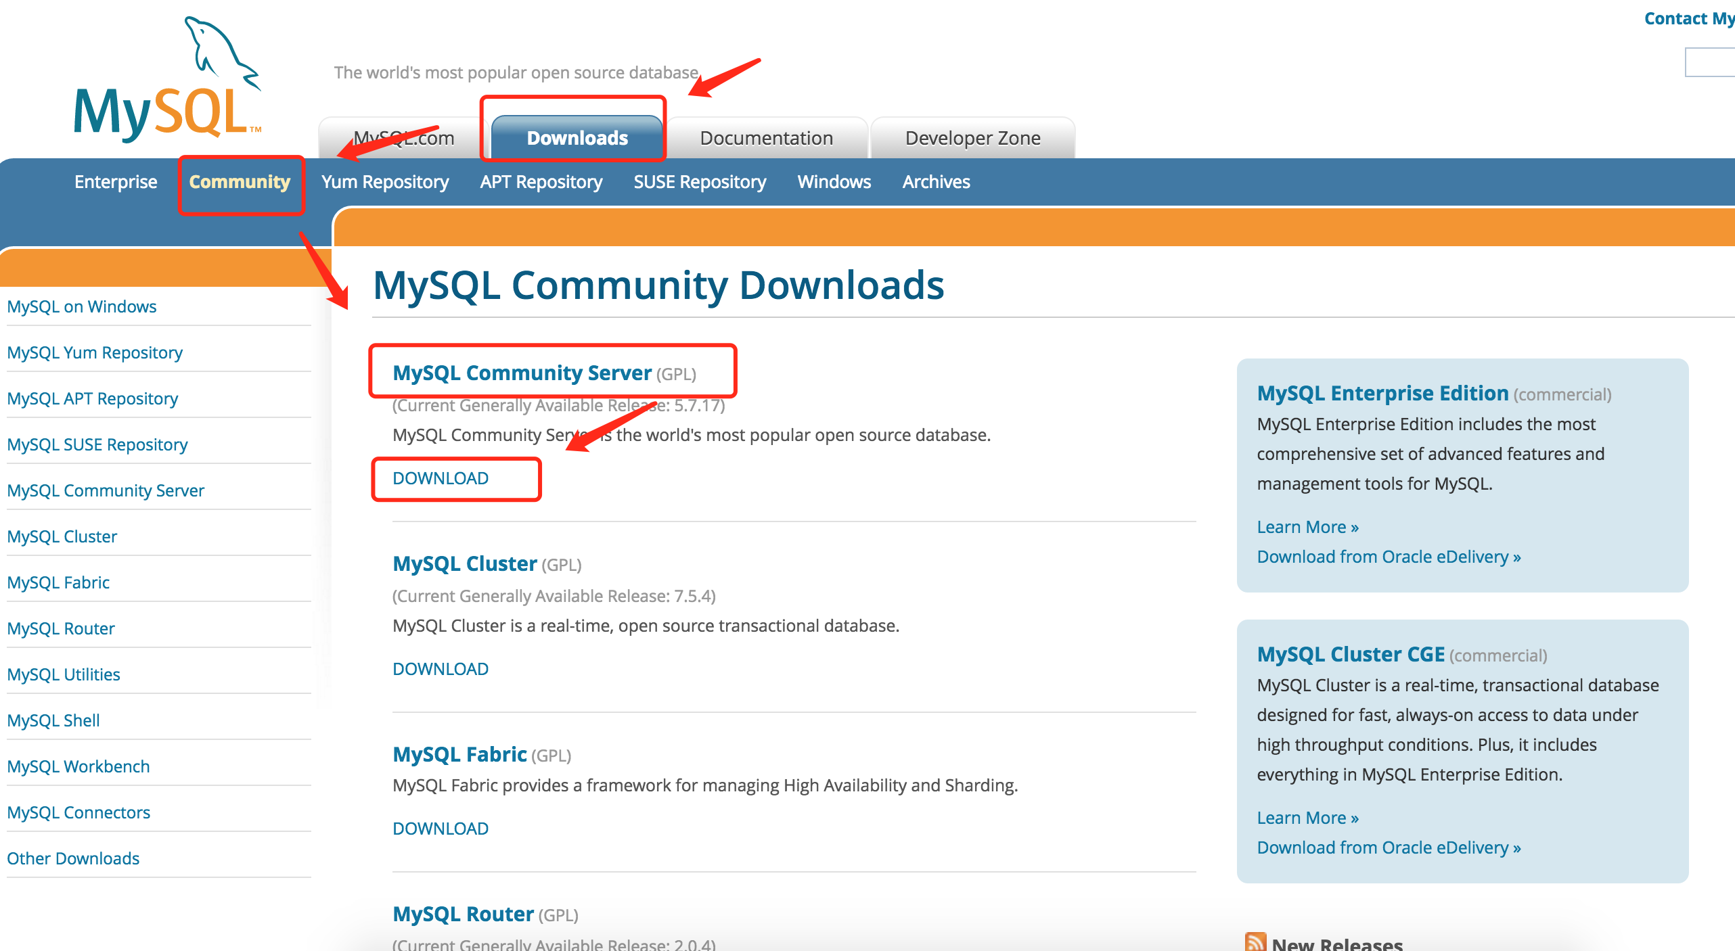
Task: Open MySQL Cluster sidebar link
Action: coord(62,536)
